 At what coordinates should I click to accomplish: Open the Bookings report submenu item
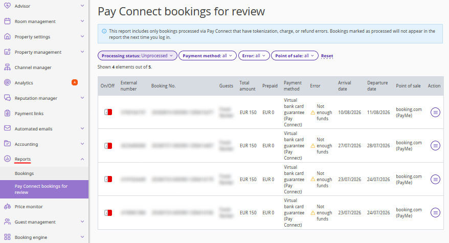[44, 173]
